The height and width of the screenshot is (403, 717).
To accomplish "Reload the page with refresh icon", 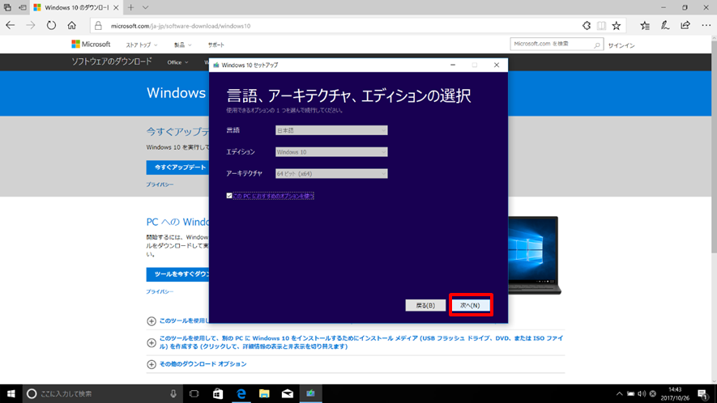I will (x=51, y=26).
